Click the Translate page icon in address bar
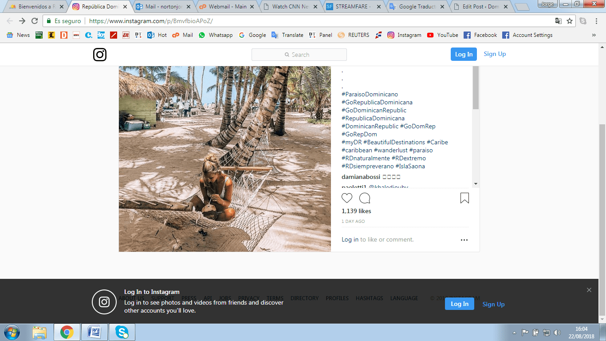The image size is (606, 341). coord(559,21)
